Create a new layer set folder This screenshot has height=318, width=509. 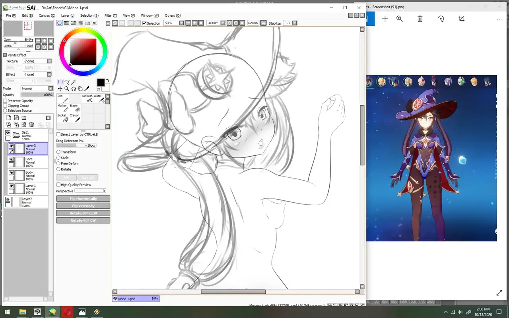24,118
